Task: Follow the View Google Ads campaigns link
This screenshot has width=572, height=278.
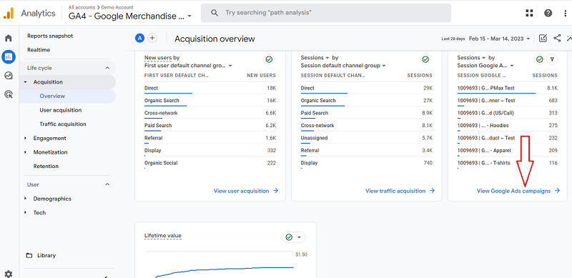Action: pyautogui.click(x=518, y=191)
